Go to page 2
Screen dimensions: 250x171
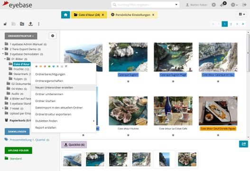231,24
